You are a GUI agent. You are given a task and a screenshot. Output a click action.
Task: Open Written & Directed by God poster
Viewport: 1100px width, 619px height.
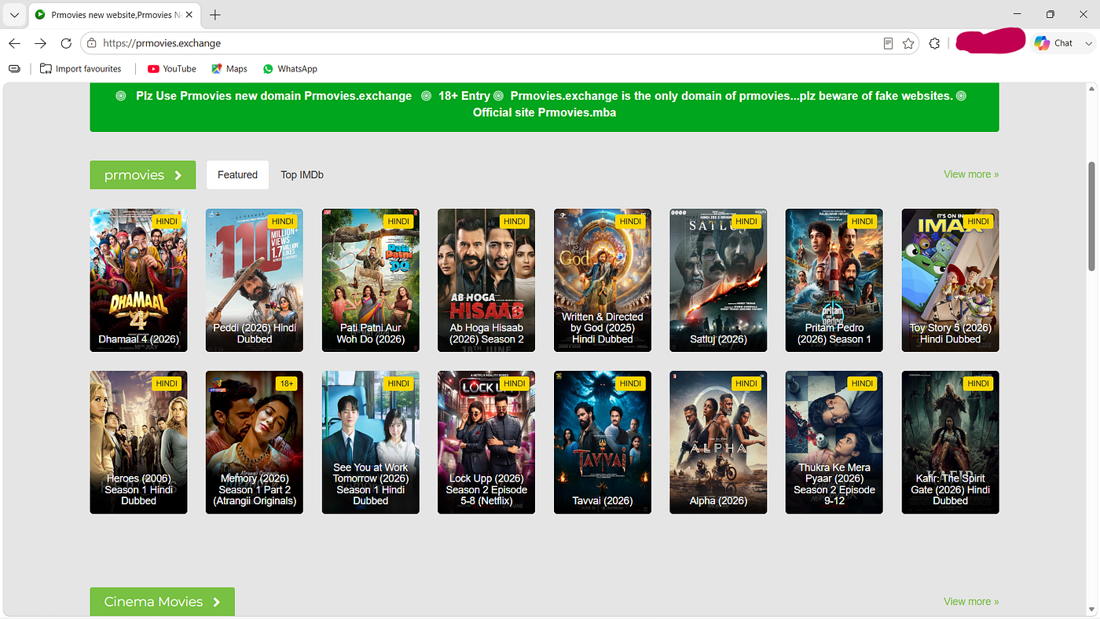(603, 280)
